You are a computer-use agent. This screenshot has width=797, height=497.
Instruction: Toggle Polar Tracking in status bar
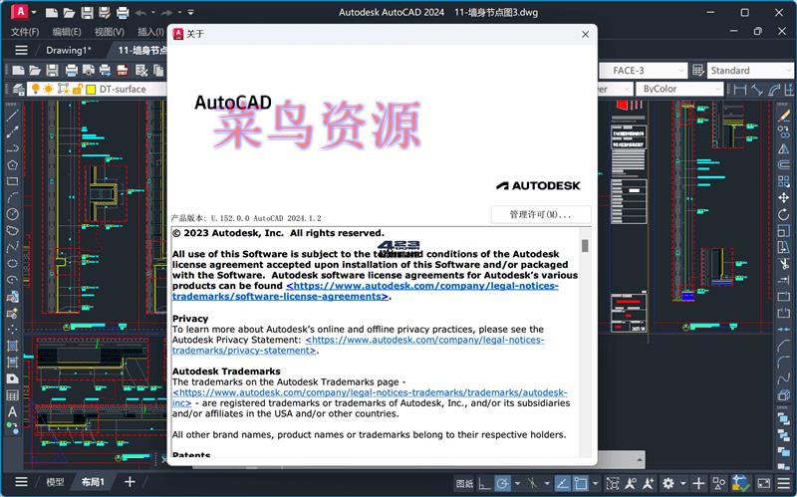click(502, 483)
